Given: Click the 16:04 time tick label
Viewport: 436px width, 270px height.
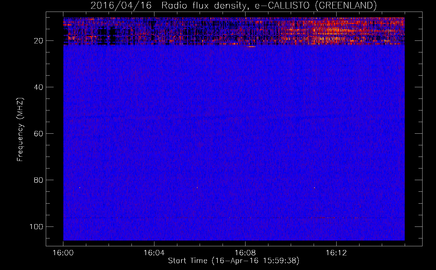Looking at the screenshot, I should coord(154,253).
